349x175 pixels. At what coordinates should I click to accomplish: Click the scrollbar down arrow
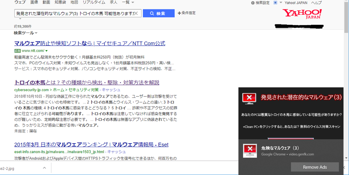[346, 158]
